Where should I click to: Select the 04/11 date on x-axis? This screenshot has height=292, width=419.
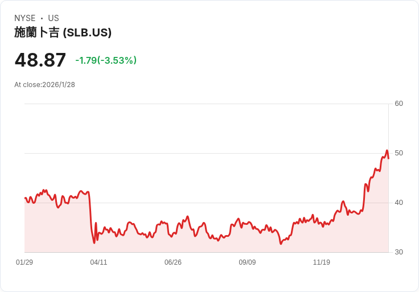[98, 262]
